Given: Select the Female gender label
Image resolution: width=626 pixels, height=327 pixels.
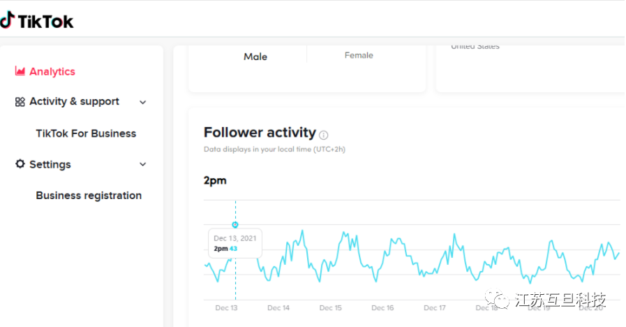Looking at the screenshot, I should click(x=359, y=55).
